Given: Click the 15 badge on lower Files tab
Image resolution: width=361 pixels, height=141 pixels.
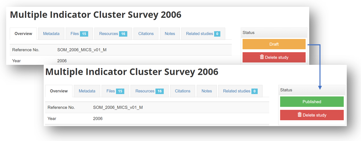Looking at the screenshot, I should pyautogui.click(x=120, y=91).
